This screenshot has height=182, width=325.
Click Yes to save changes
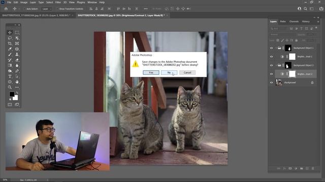[151, 72]
